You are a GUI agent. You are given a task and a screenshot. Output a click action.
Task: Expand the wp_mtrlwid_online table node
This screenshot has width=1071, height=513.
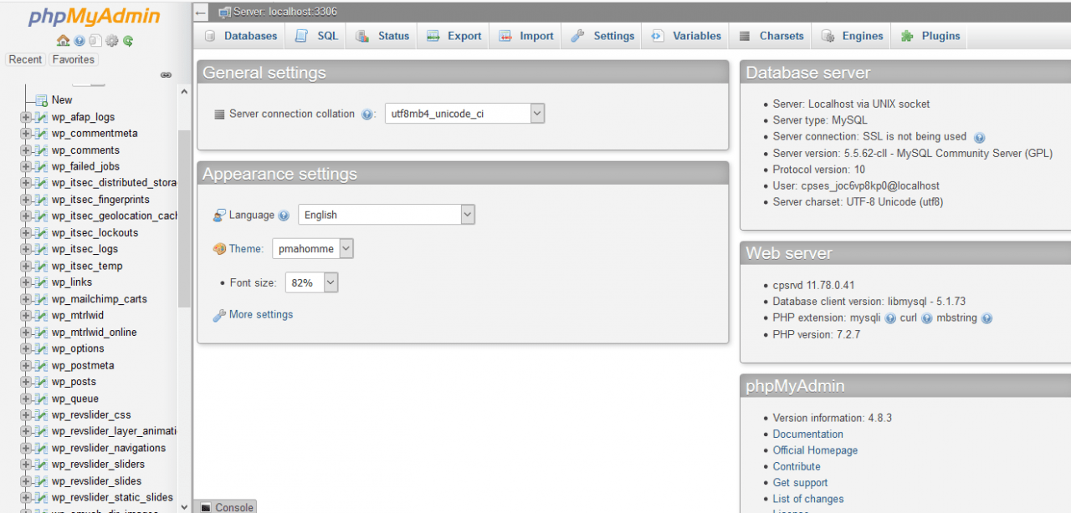[x=25, y=333]
